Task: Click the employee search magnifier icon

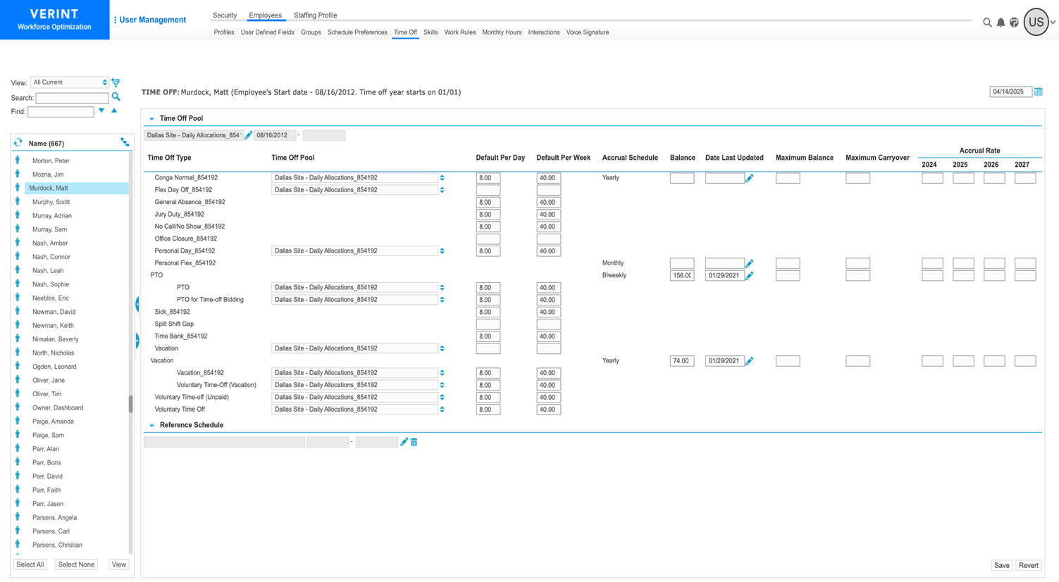Action: pos(116,97)
